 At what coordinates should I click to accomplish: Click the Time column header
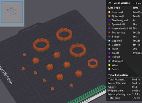click(x=135, y=8)
